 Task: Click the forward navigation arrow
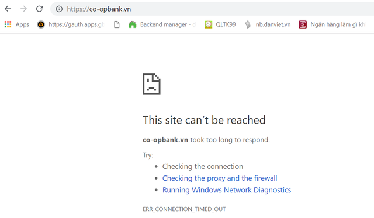click(23, 9)
